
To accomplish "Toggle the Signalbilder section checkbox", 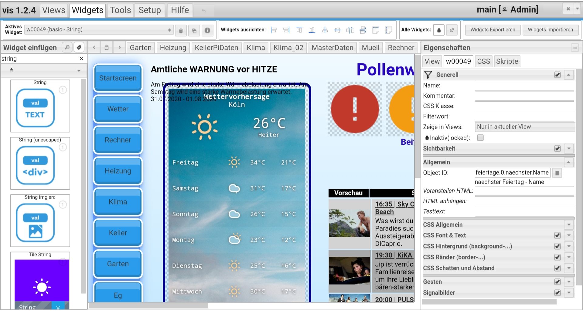I will [557, 292].
